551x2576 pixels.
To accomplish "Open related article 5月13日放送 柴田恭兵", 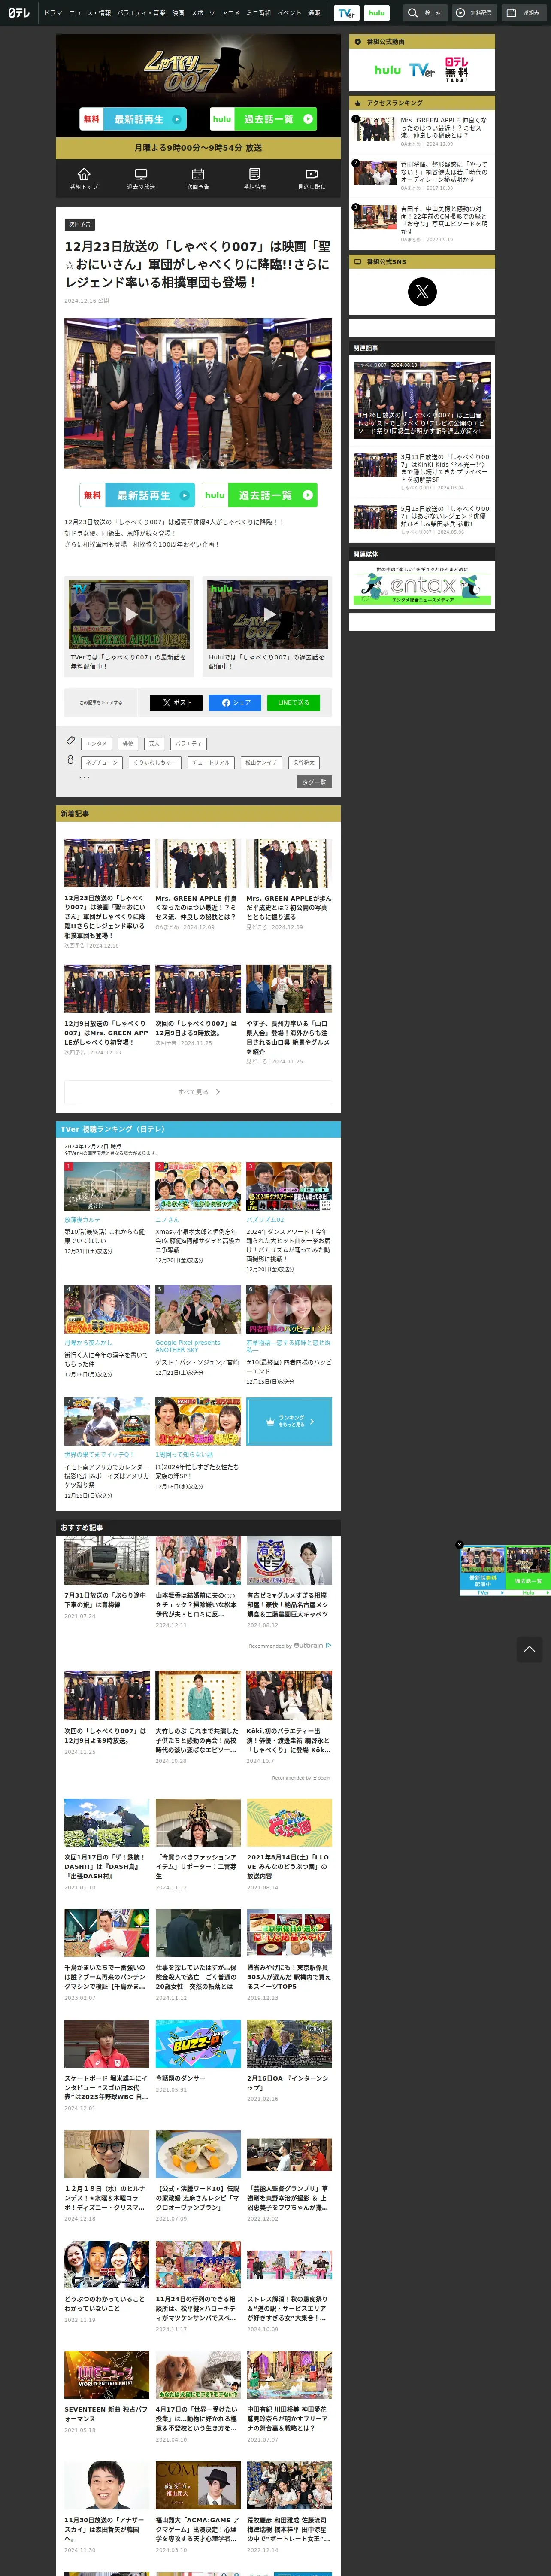I will (x=422, y=519).
